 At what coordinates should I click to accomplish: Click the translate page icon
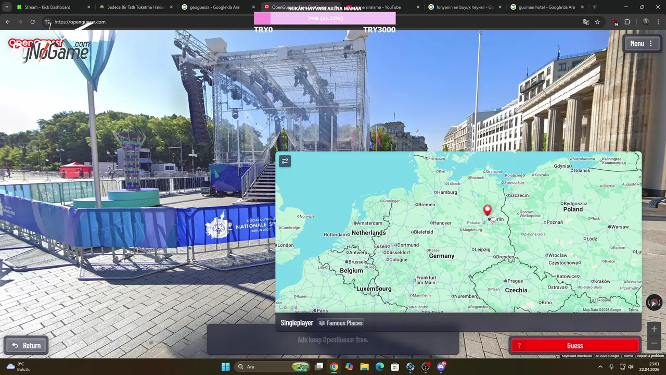[x=586, y=22]
